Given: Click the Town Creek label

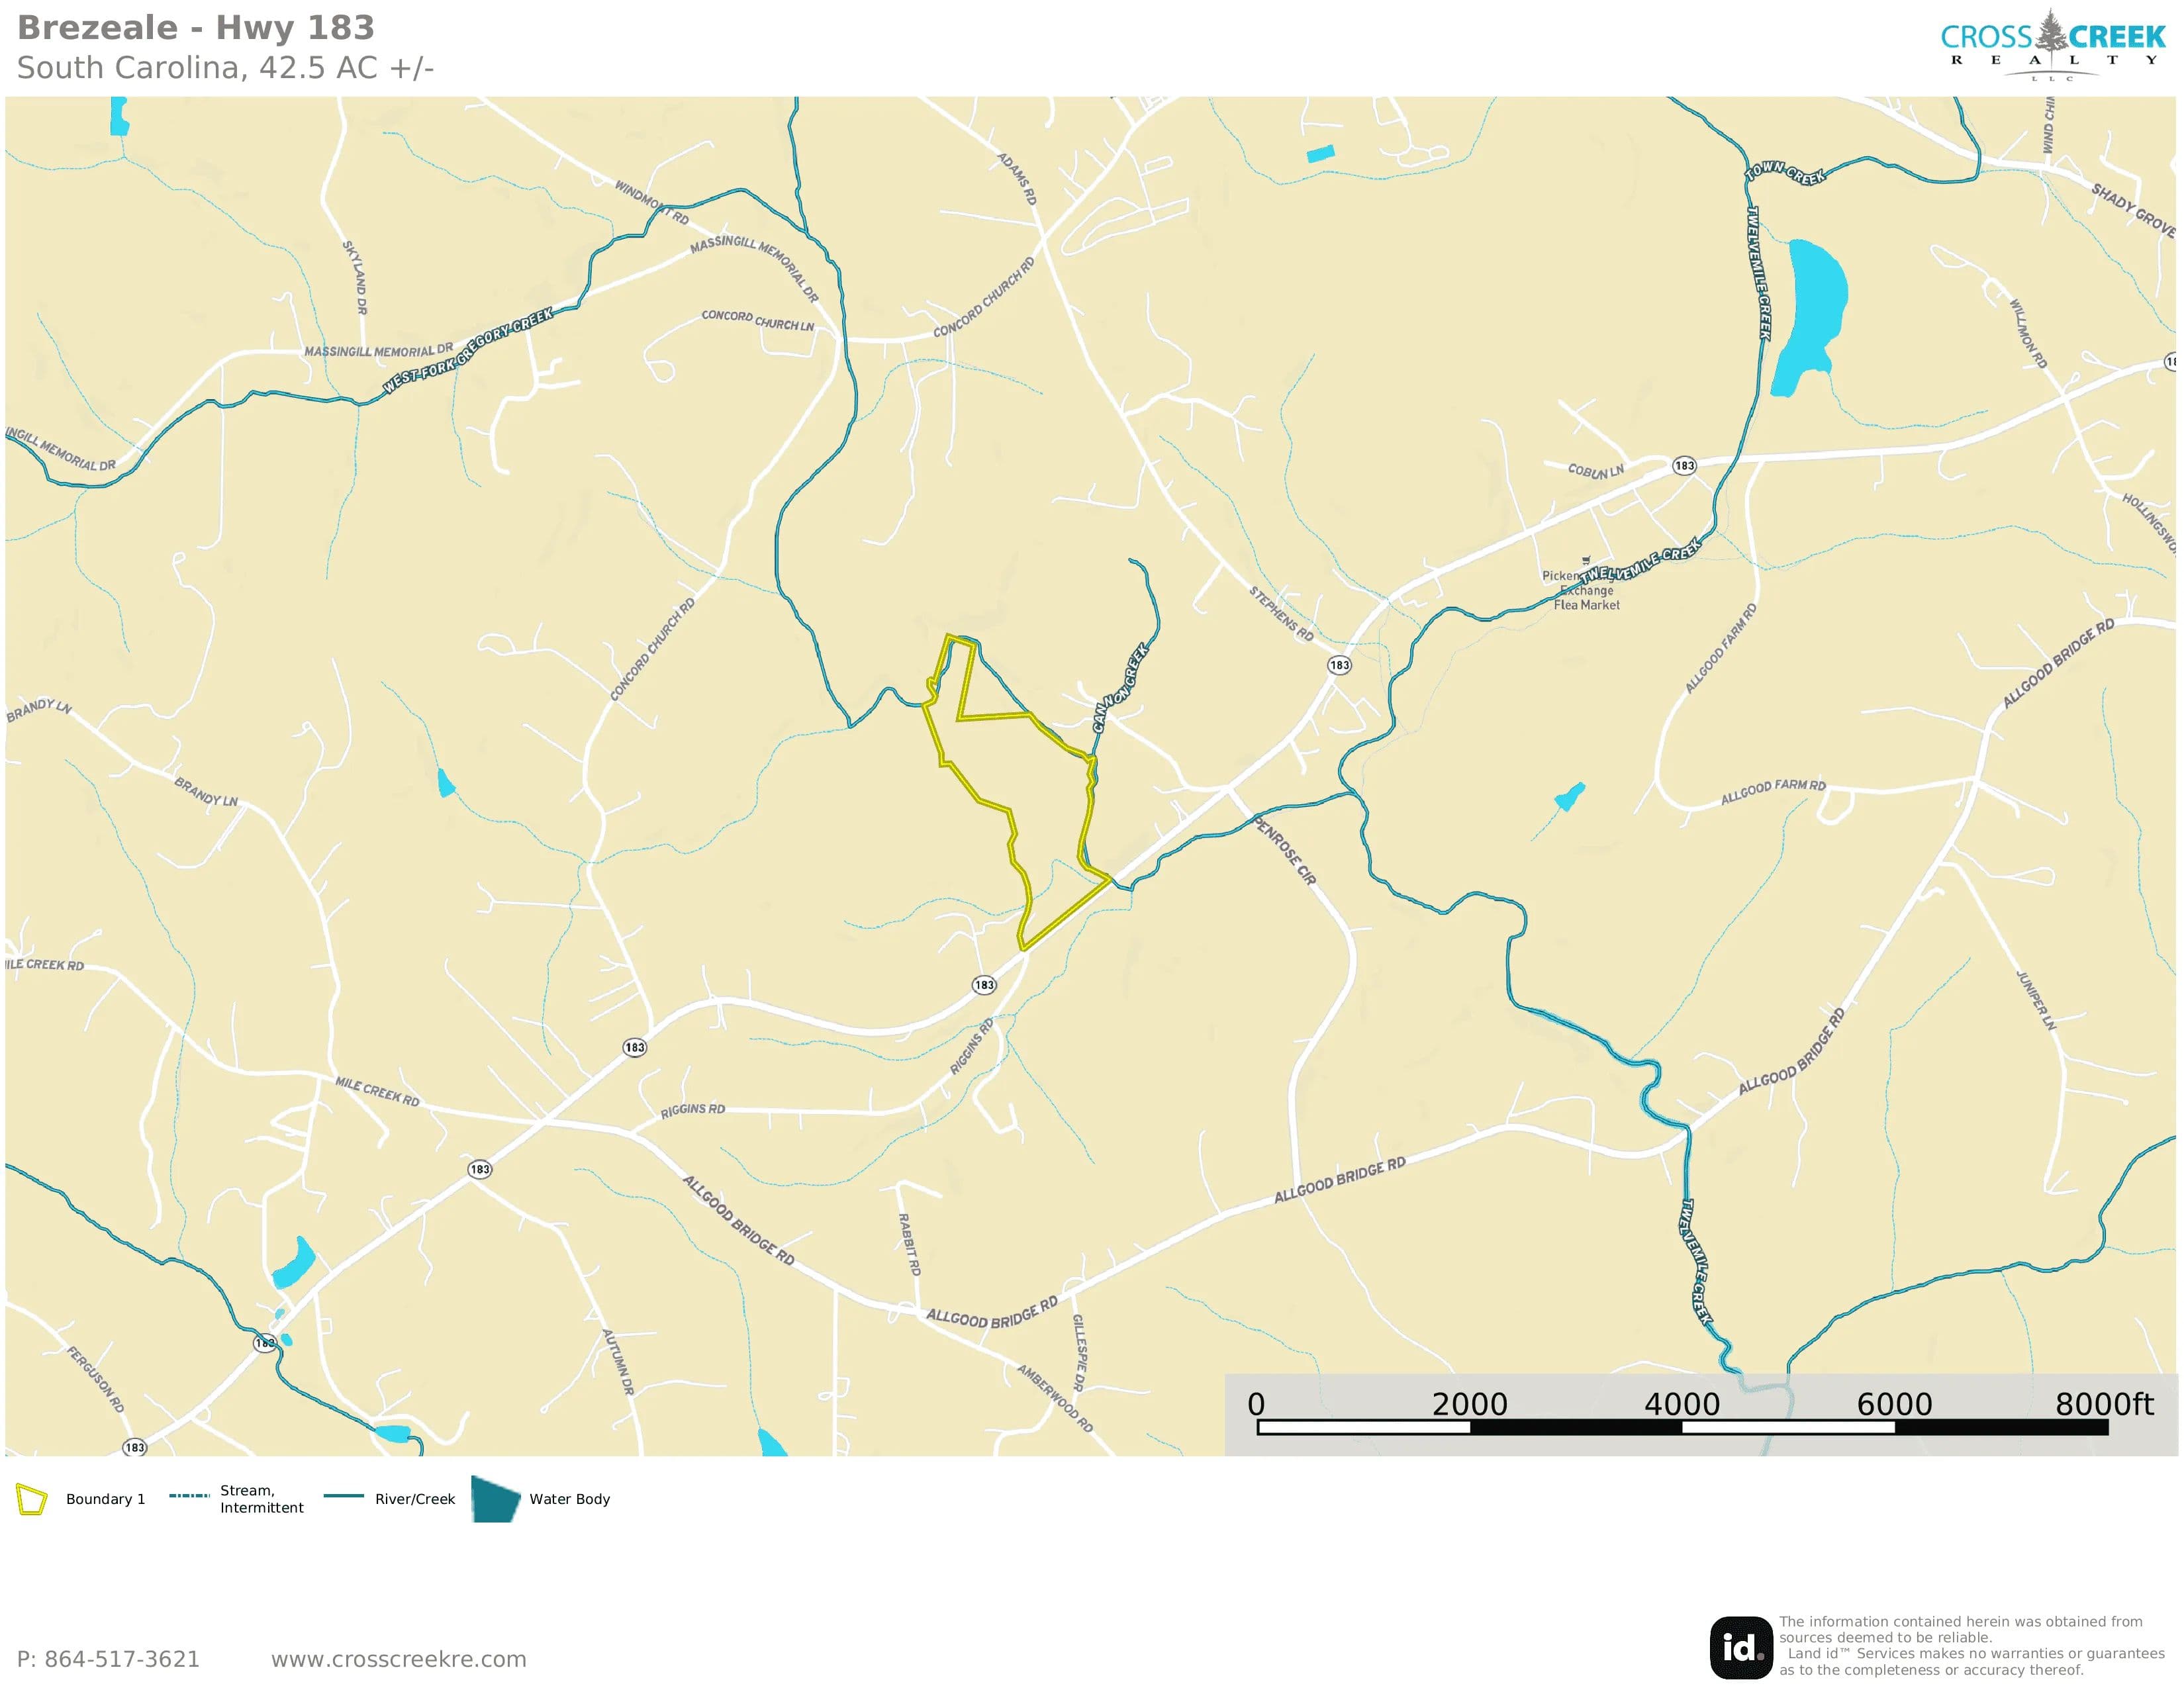Looking at the screenshot, I should (1786, 172).
